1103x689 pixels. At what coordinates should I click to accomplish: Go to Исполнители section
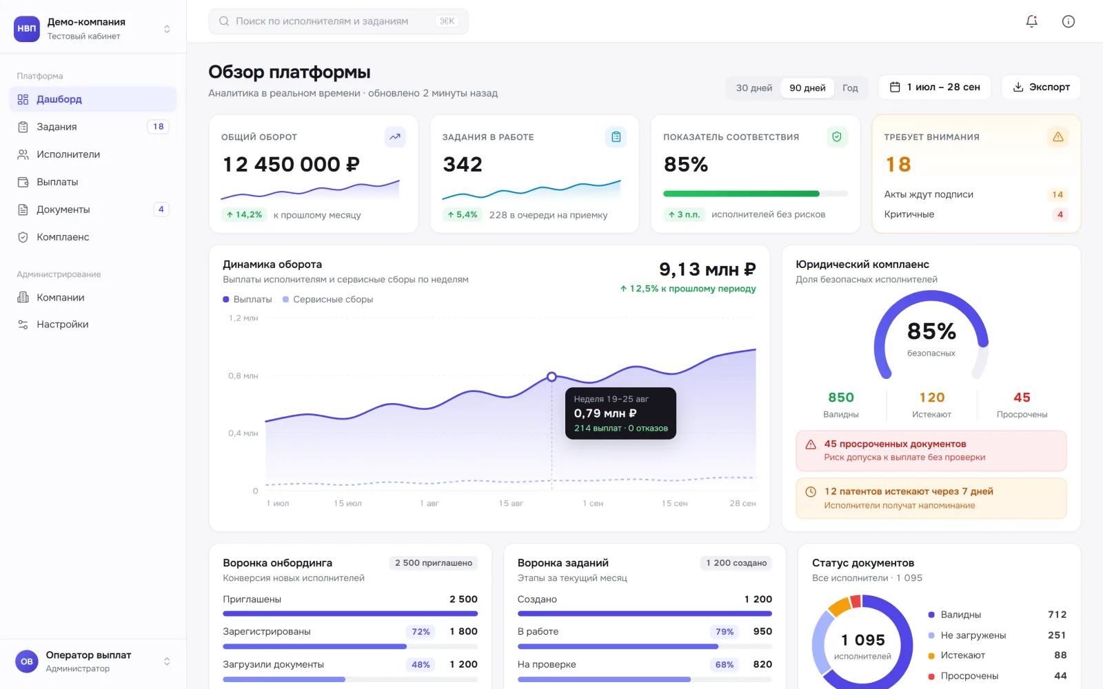(93, 154)
